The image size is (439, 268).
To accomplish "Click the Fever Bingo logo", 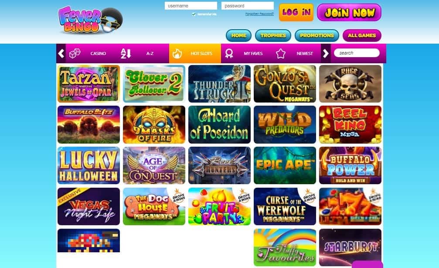I will point(90,20).
